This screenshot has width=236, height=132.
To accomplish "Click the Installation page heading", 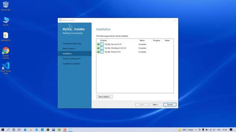I will (x=103, y=29).
